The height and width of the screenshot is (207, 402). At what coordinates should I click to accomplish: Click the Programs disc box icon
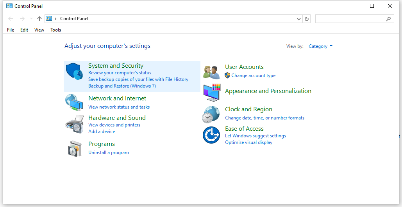[74, 148]
